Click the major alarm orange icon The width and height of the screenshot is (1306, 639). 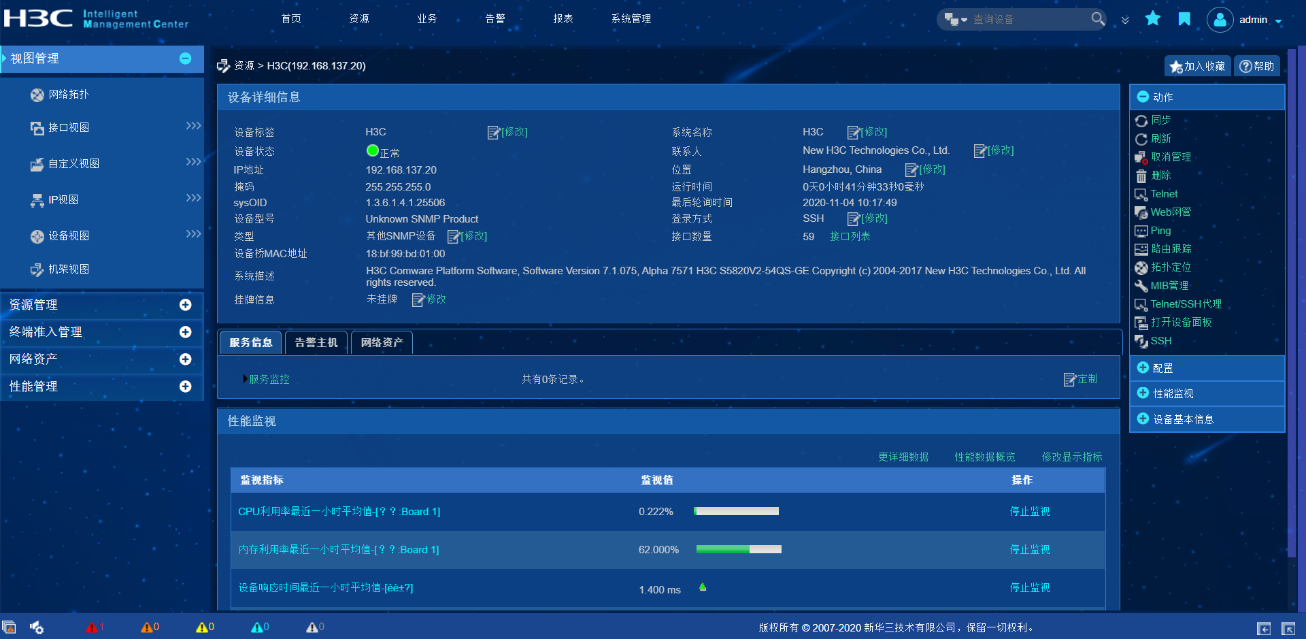[x=146, y=627]
